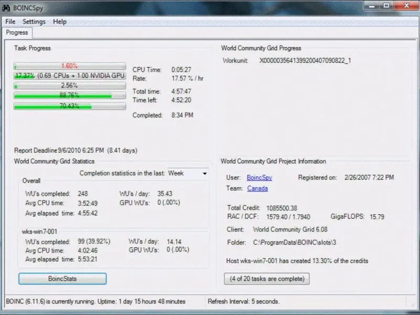This screenshot has height=315, width=420.
Task: Click the RAC / DCF value 1579.40 / 1.7940
Action: [x=288, y=217]
